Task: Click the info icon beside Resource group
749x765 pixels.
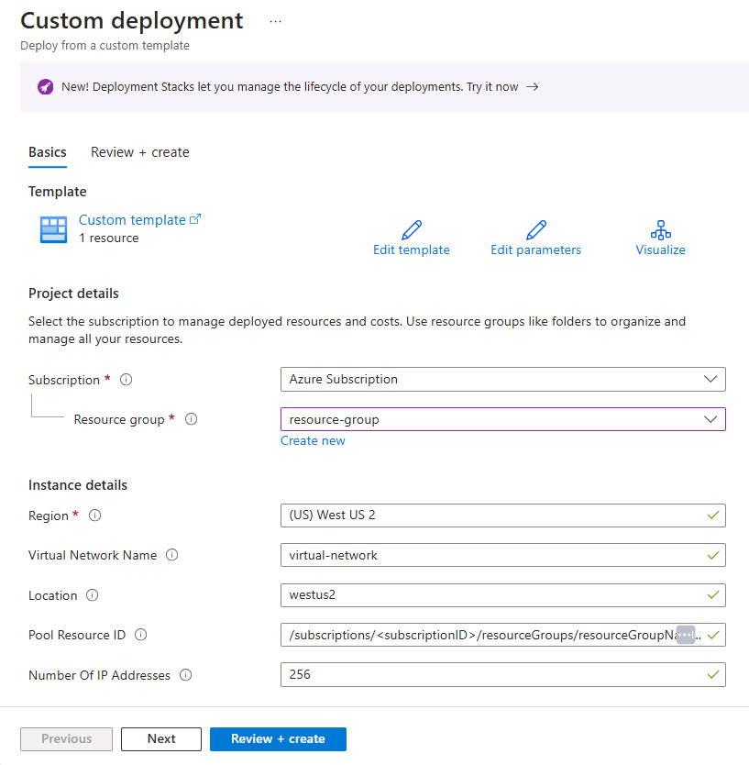Action: tap(192, 419)
